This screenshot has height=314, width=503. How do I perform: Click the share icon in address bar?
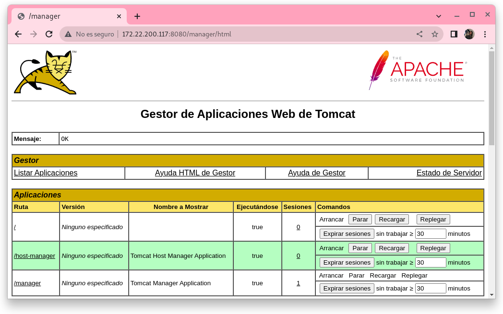[419, 34]
